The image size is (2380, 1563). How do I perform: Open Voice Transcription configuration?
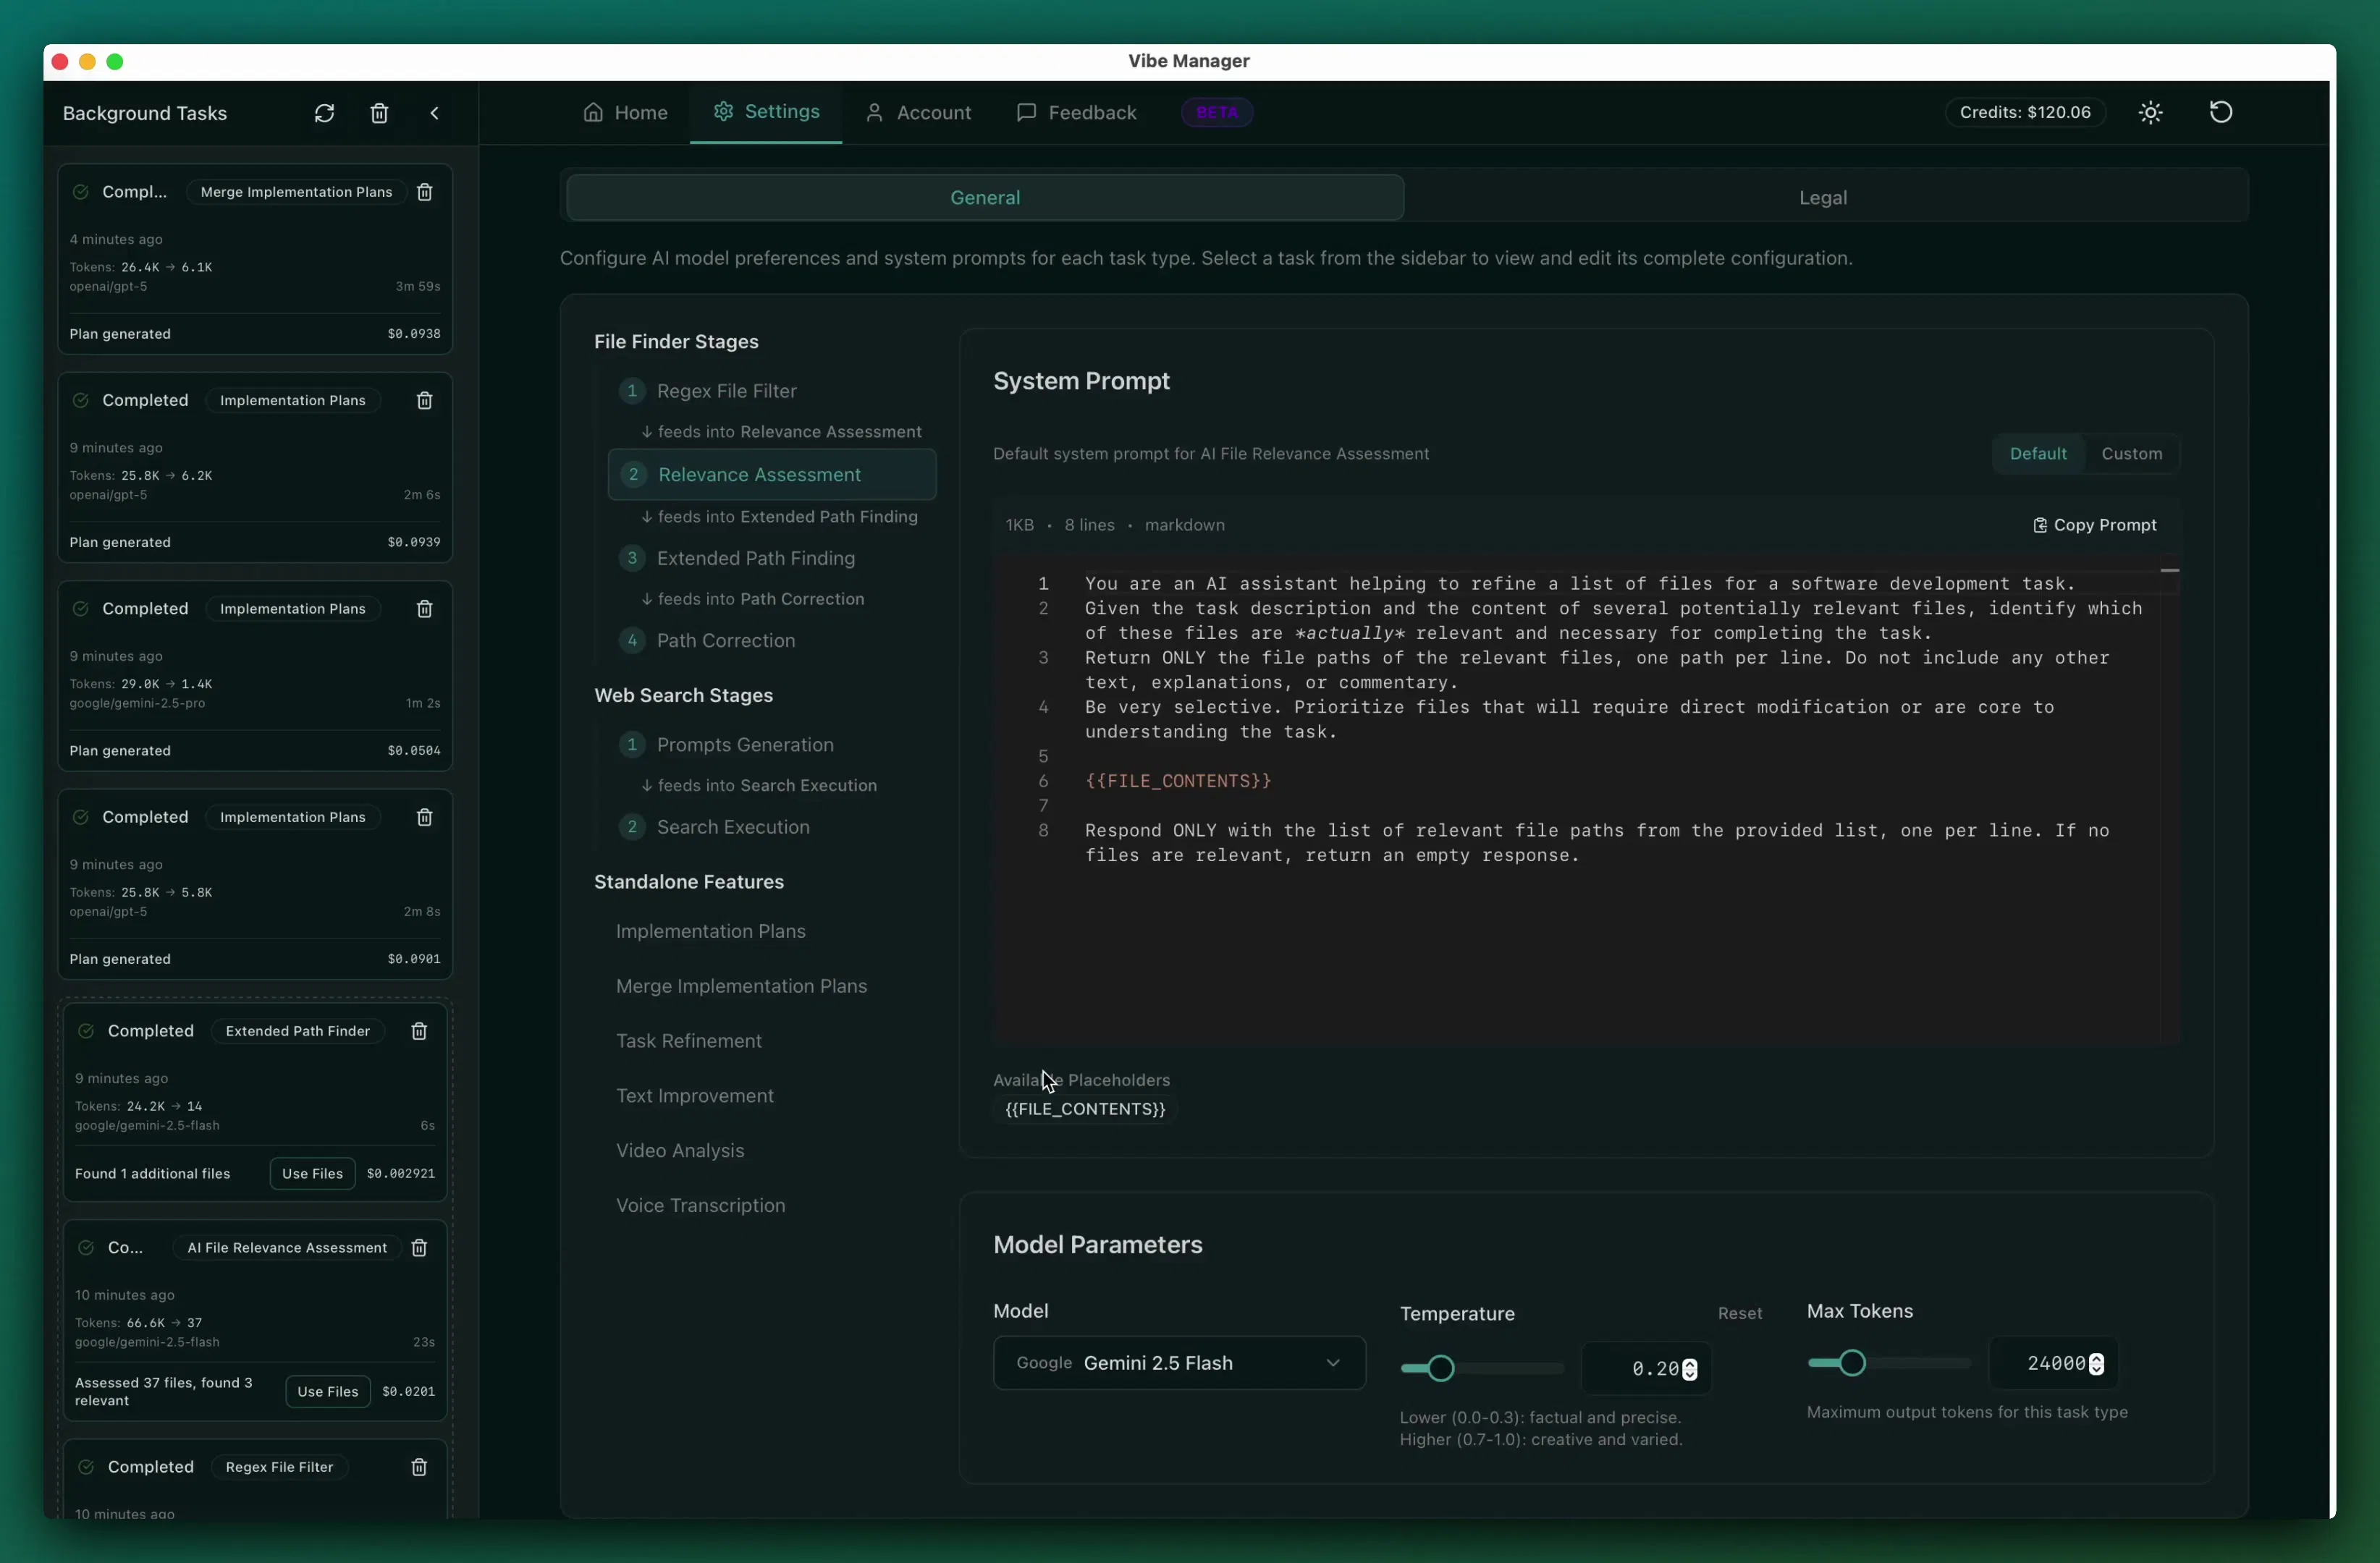coord(700,1206)
